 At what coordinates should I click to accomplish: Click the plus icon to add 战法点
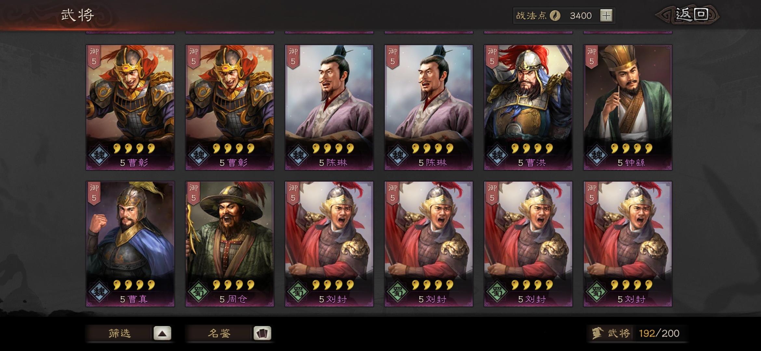[x=606, y=16]
